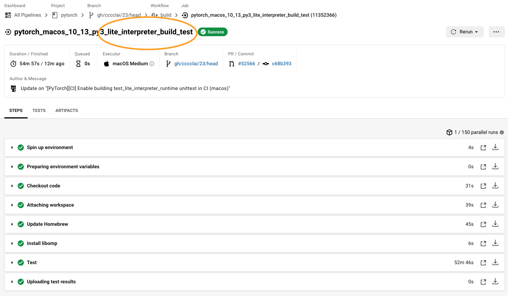Click the Checkout code step title
This screenshot has height=296, width=508.
point(43,186)
